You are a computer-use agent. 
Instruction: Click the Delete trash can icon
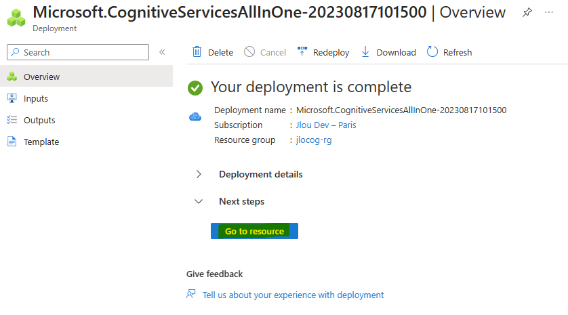197,52
